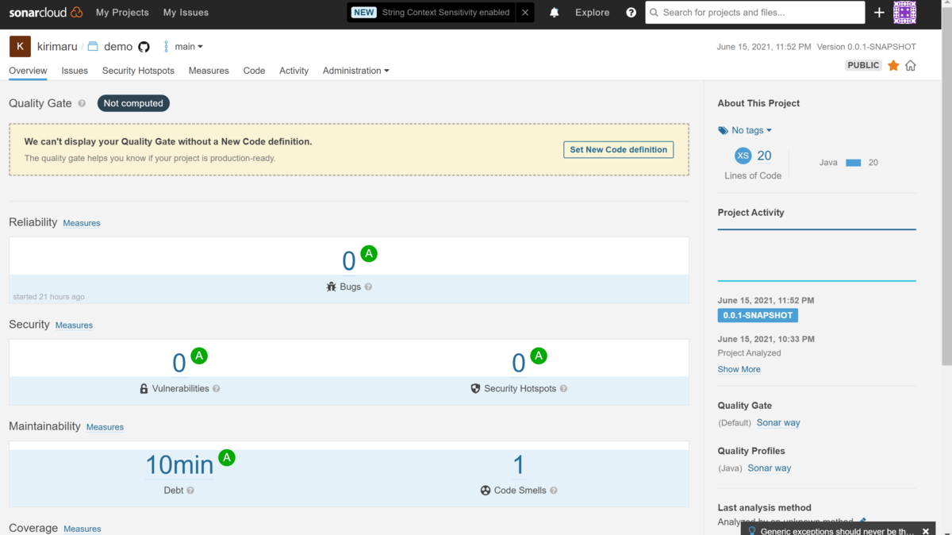Click the shield icon next to Security Hotspots
Screen dimensions: 952x535
pos(475,388)
